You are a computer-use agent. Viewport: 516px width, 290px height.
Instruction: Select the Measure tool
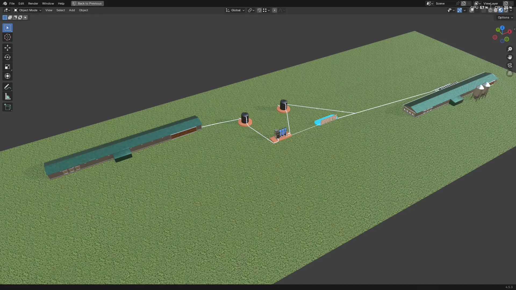8,96
